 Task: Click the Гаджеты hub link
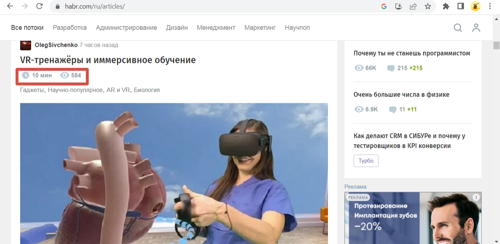[x=33, y=90]
